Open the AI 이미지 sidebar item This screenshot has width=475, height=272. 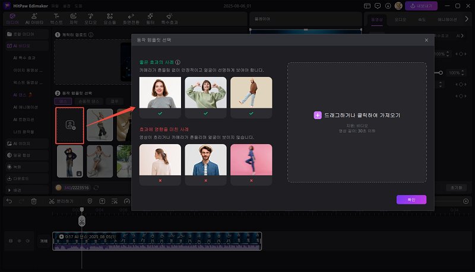click(x=27, y=143)
